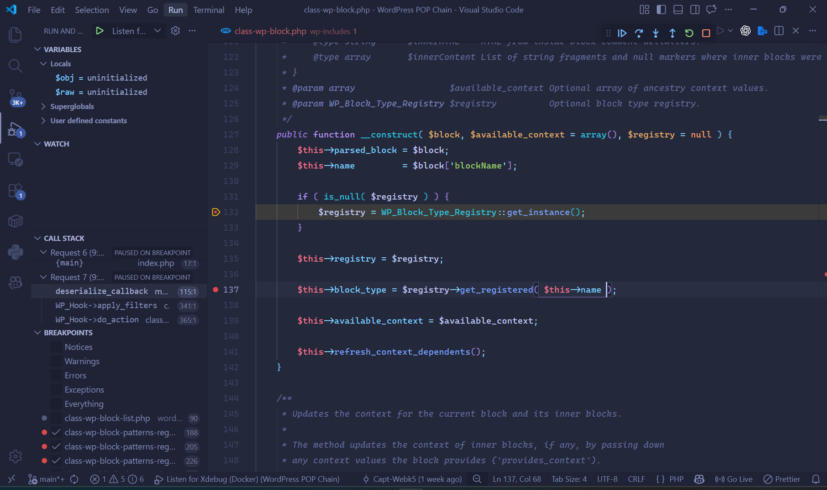Split the editor right

click(x=779, y=31)
